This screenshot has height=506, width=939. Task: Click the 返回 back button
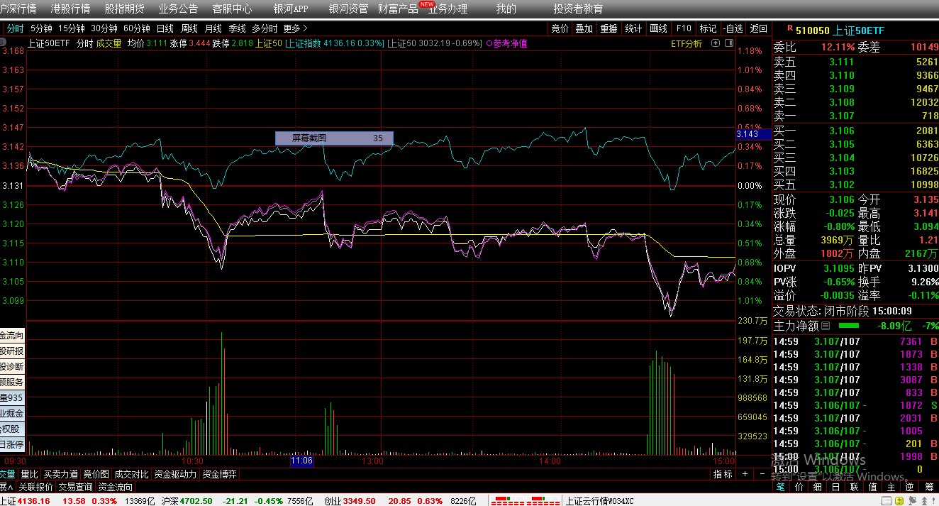coord(758,28)
